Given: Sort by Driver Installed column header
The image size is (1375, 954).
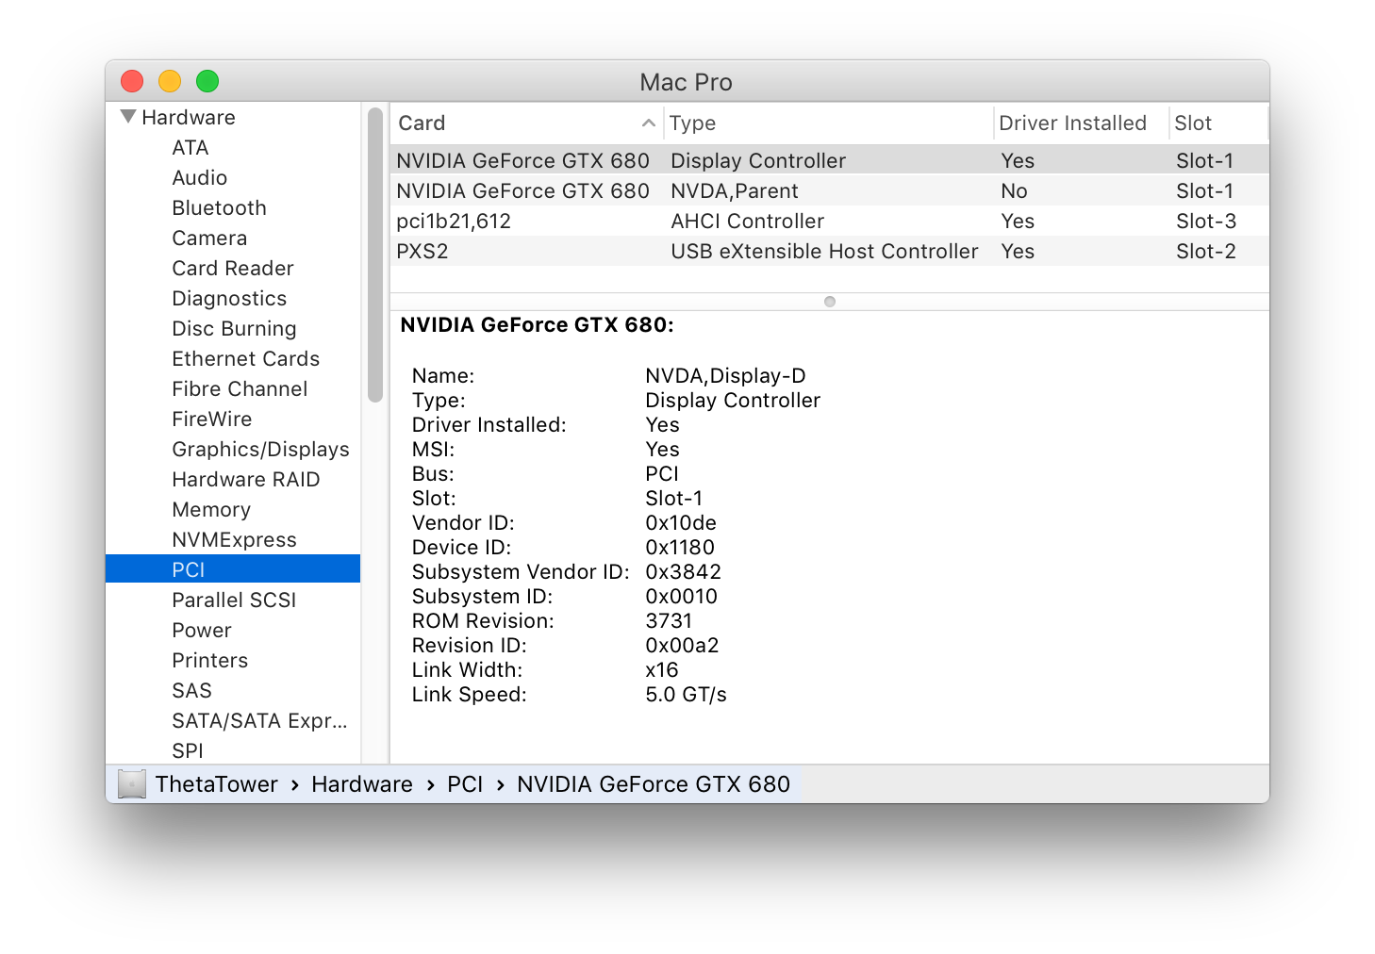Looking at the screenshot, I should pyautogui.click(x=1081, y=123).
